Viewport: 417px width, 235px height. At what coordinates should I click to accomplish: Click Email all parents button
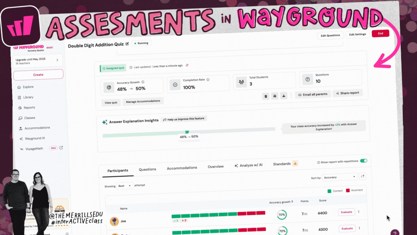point(313,94)
